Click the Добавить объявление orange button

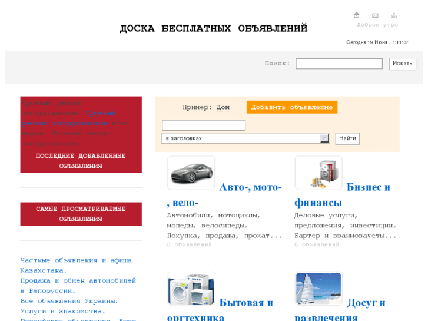(x=292, y=107)
